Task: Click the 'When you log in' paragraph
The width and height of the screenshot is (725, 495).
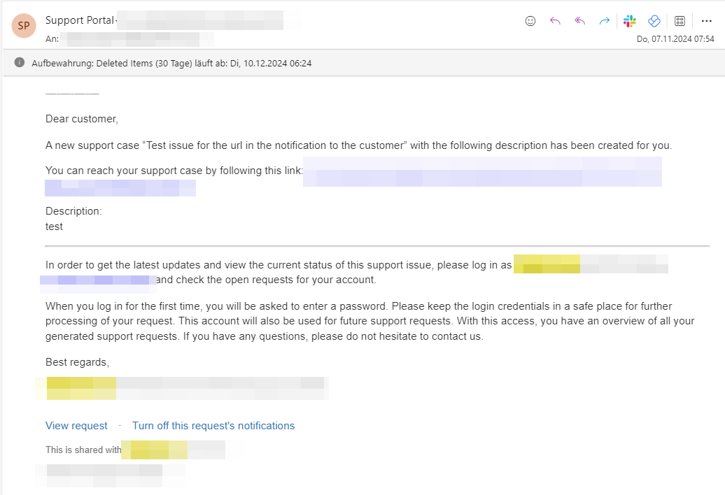Action: pos(370,321)
